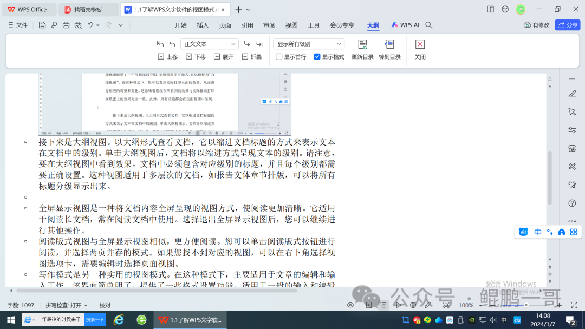Open a new tab with the plus button
Screen dimensions: 585x329
coord(238,10)
